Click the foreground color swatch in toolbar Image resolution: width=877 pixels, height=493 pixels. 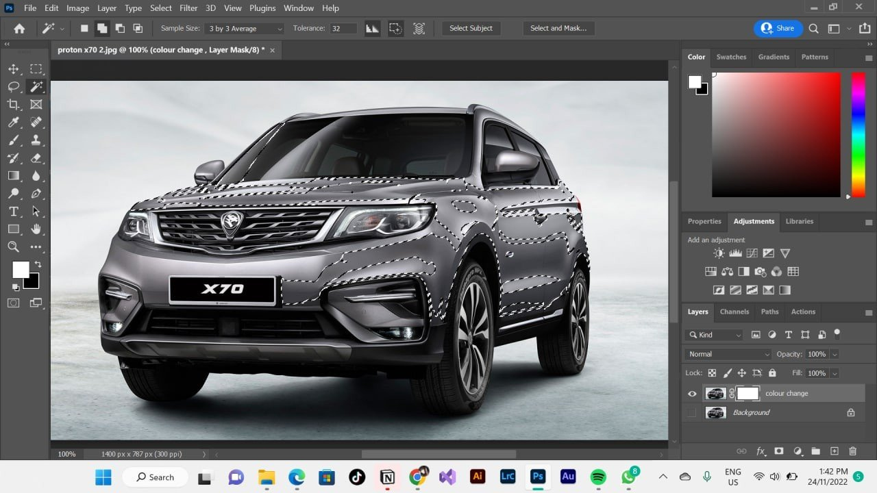click(20, 269)
